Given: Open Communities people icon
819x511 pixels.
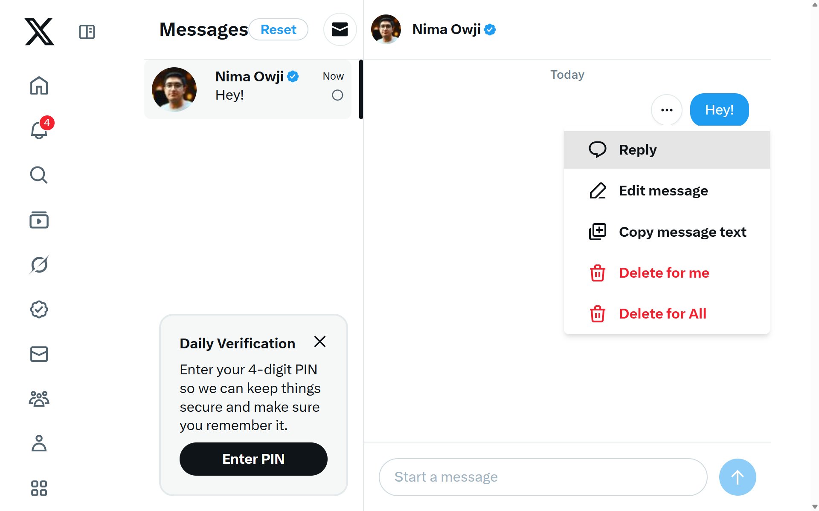Looking at the screenshot, I should click(39, 399).
